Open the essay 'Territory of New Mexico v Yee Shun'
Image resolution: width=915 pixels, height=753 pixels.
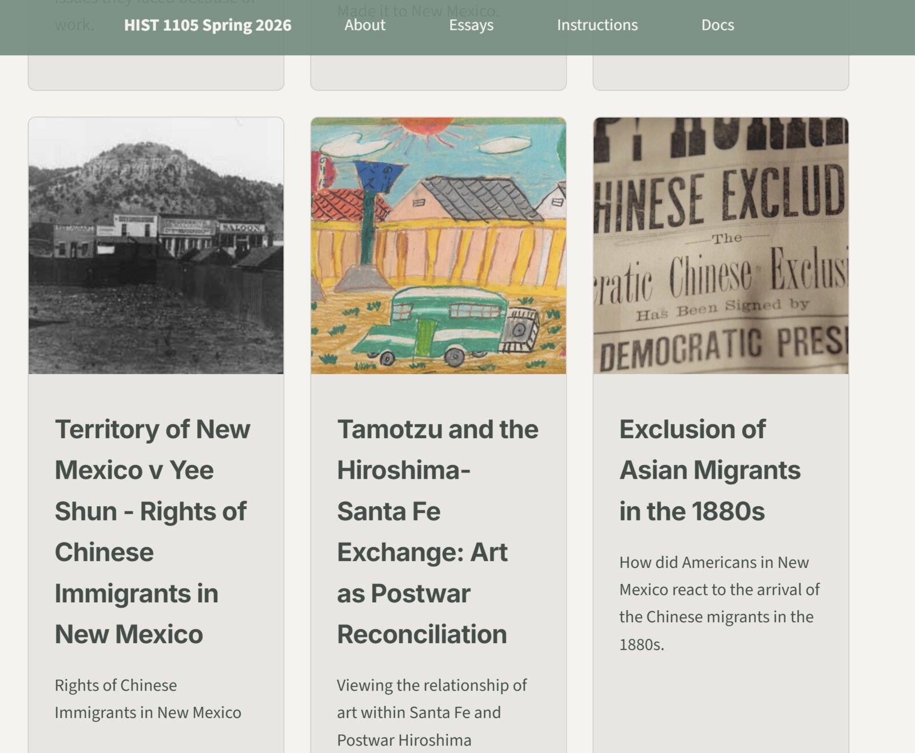point(153,532)
